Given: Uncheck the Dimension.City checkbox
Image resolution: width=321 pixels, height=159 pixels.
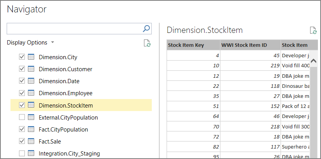Looking at the screenshot, I should click(x=22, y=57).
